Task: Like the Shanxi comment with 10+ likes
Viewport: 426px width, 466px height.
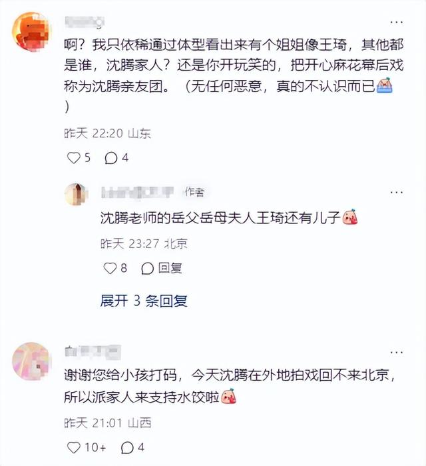Action: point(74,447)
